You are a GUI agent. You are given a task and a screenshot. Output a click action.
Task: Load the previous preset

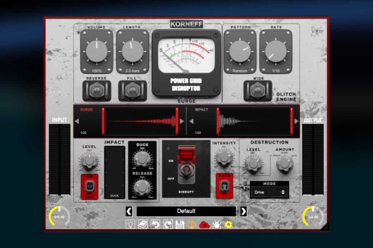[129, 211]
